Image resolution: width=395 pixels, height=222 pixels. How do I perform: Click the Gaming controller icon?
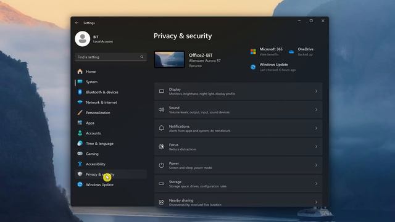80,154
